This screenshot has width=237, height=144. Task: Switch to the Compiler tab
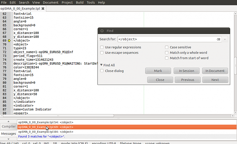click(9, 127)
